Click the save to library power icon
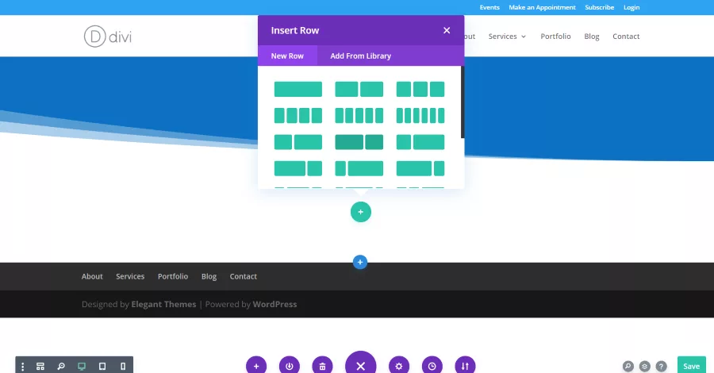This screenshot has width=714, height=373. [x=289, y=366]
